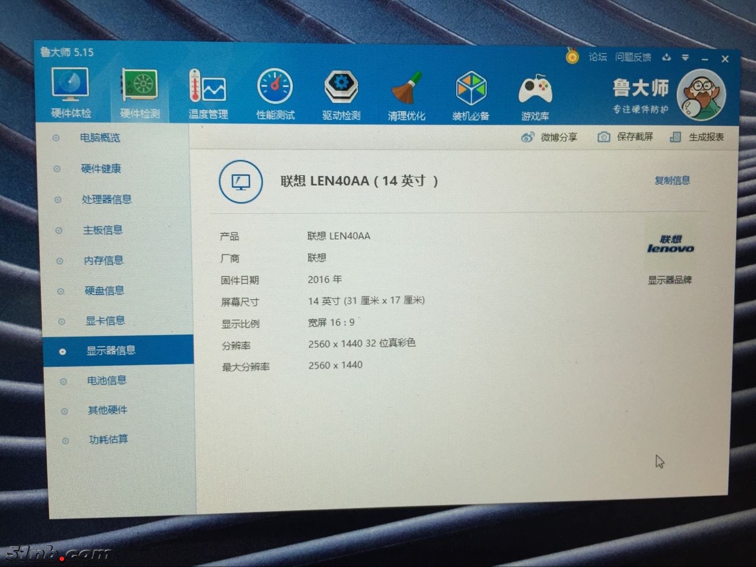Click the value 2560 x 1440 32 位真彩色
This screenshot has height=567, width=756.
(362, 343)
